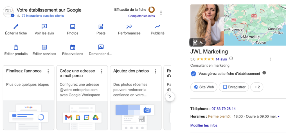Create a post via Posts icon

(101, 27)
